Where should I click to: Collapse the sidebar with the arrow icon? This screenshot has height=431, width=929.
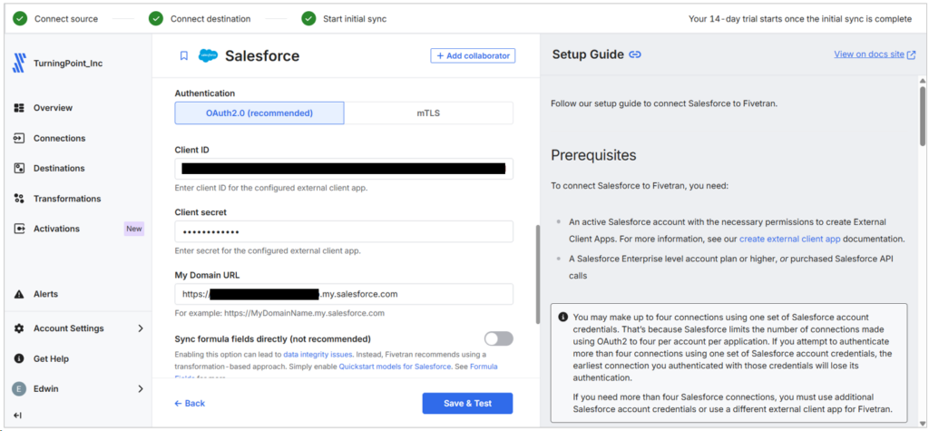click(17, 416)
